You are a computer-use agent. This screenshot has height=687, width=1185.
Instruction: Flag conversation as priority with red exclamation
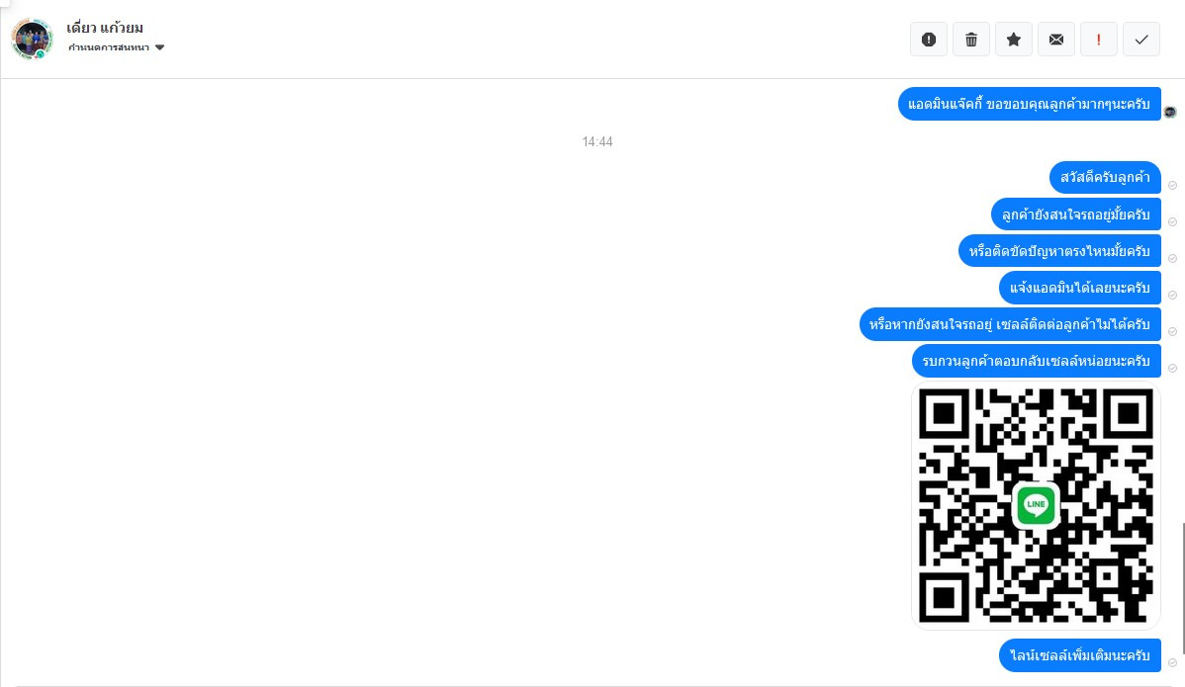(1099, 40)
